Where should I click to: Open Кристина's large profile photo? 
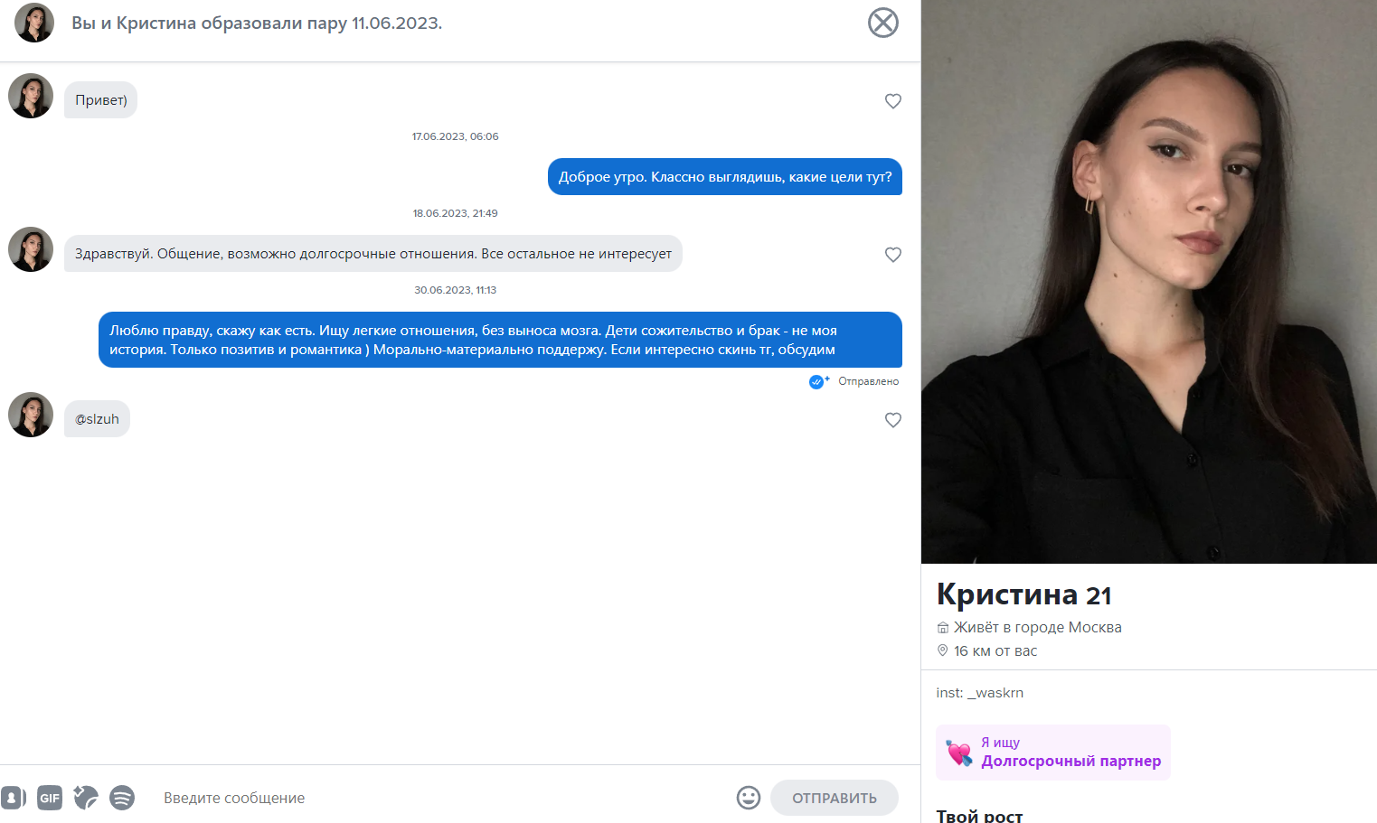(1149, 282)
